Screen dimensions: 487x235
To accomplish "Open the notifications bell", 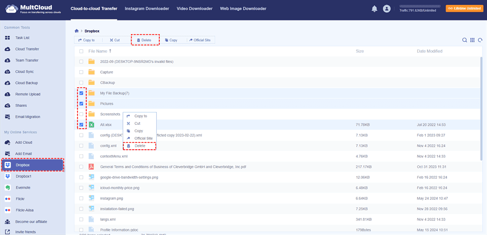I will [374, 9].
